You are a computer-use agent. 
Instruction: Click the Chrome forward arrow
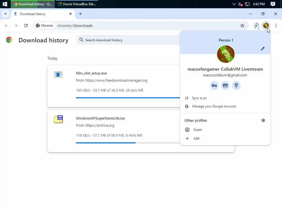click(x=16, y=26)
